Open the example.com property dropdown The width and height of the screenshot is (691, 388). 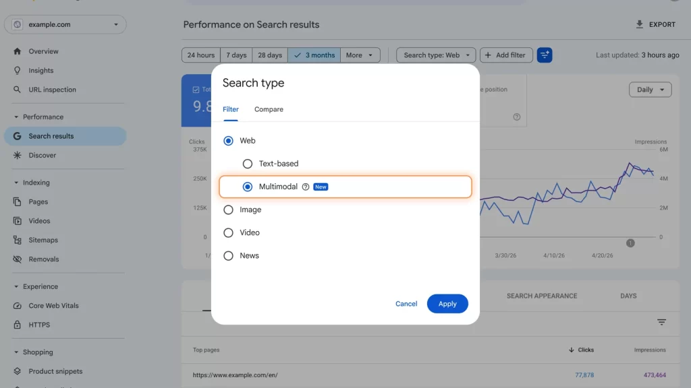[x=65, y=25]
